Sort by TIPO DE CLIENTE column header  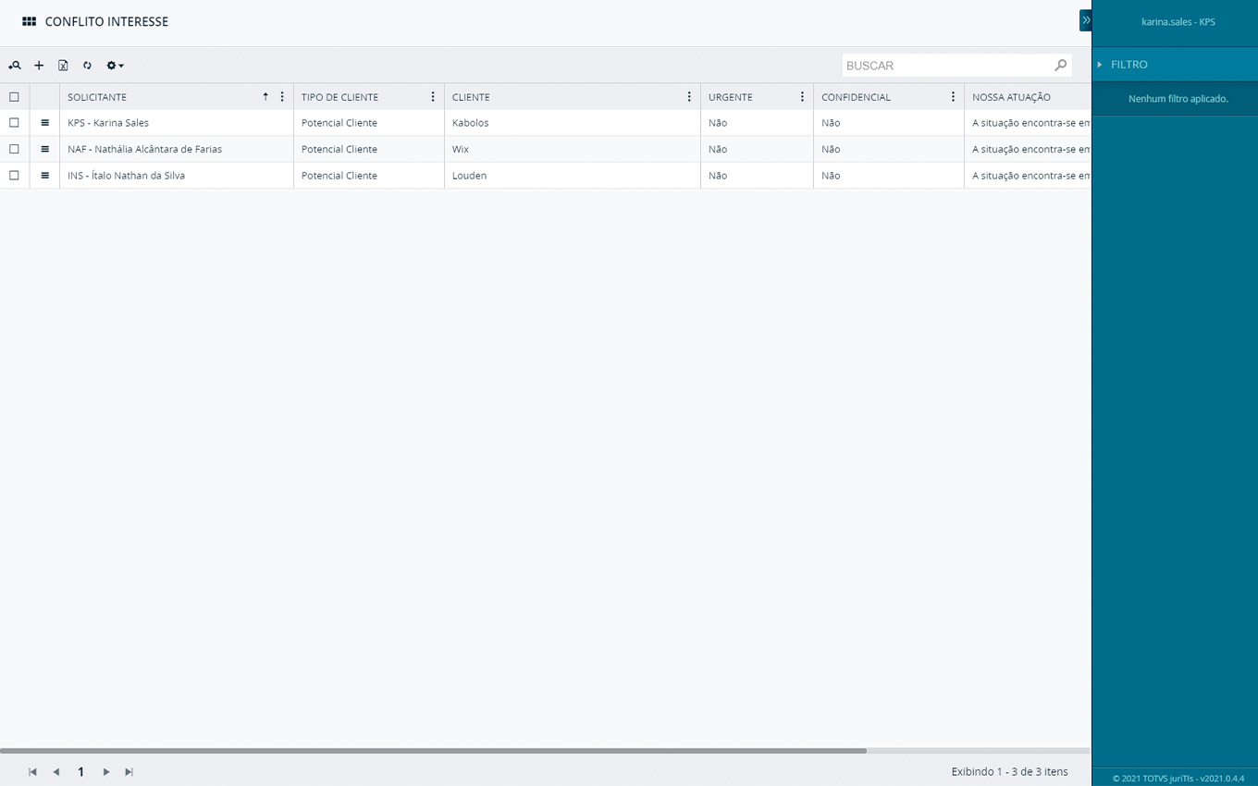[x=339, y=97]
